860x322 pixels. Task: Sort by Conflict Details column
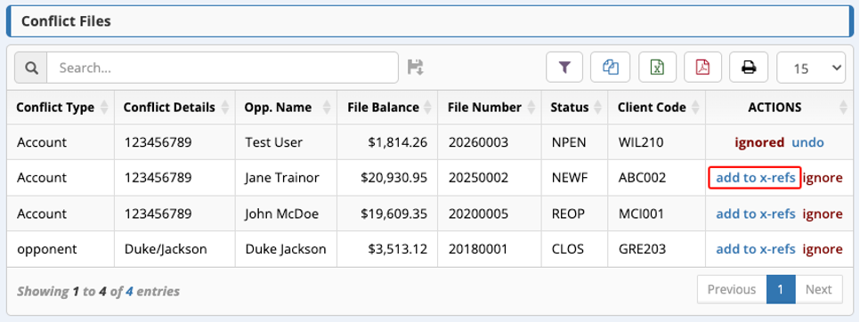pos(174,108)
